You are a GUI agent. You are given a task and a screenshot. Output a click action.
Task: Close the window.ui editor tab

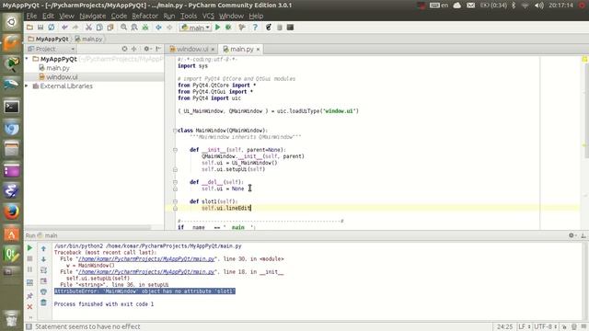click(x=213, y=49)
